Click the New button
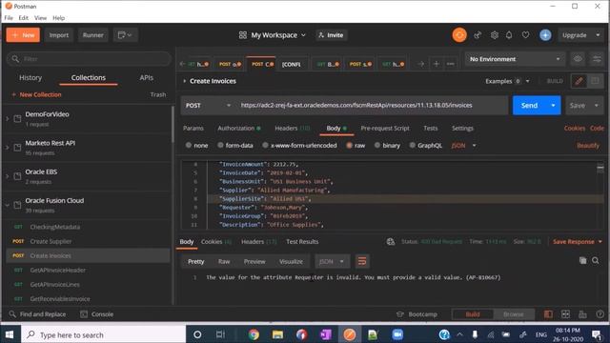 (23, 35)
